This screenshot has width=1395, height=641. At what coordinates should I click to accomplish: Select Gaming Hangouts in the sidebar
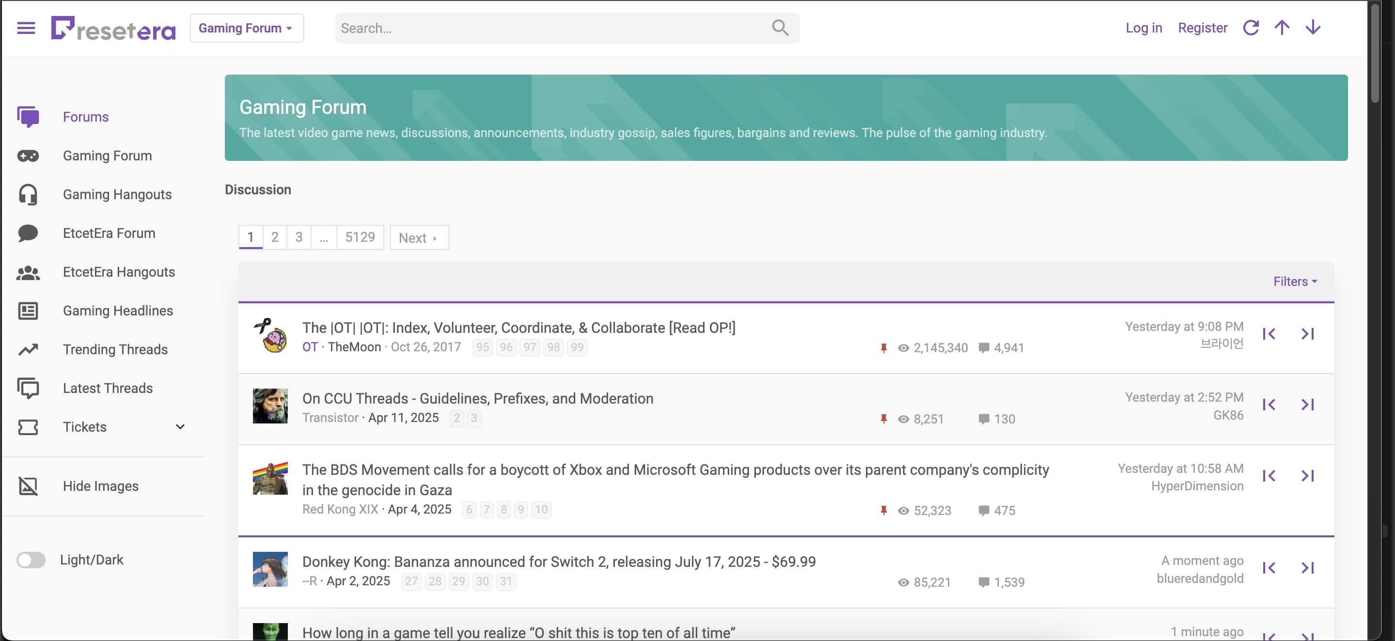coord(117,194)
